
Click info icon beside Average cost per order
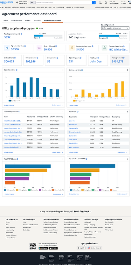click(x=93, y=46)
